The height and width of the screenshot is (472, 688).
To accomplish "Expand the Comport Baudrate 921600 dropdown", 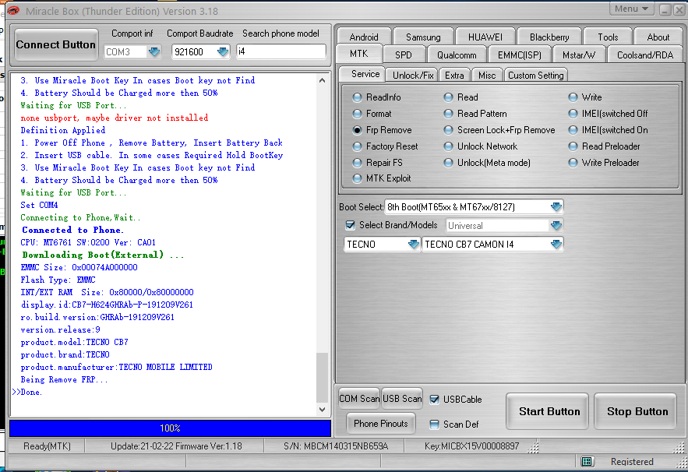I will 223,51.
